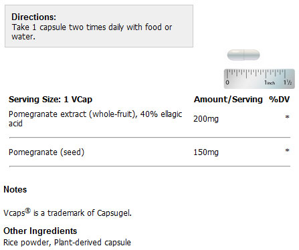Select the Pomegranate extract ingredient row
The height and width of the screenshot is (250, 299).
[x=149, y=119]
